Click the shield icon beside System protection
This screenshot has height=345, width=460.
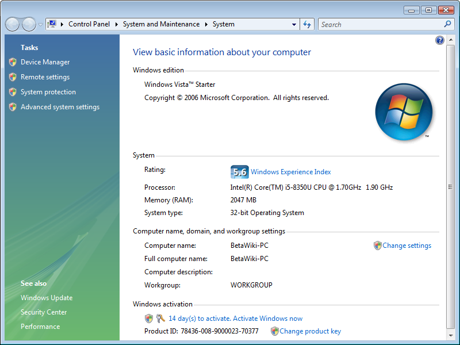(13, 92)
